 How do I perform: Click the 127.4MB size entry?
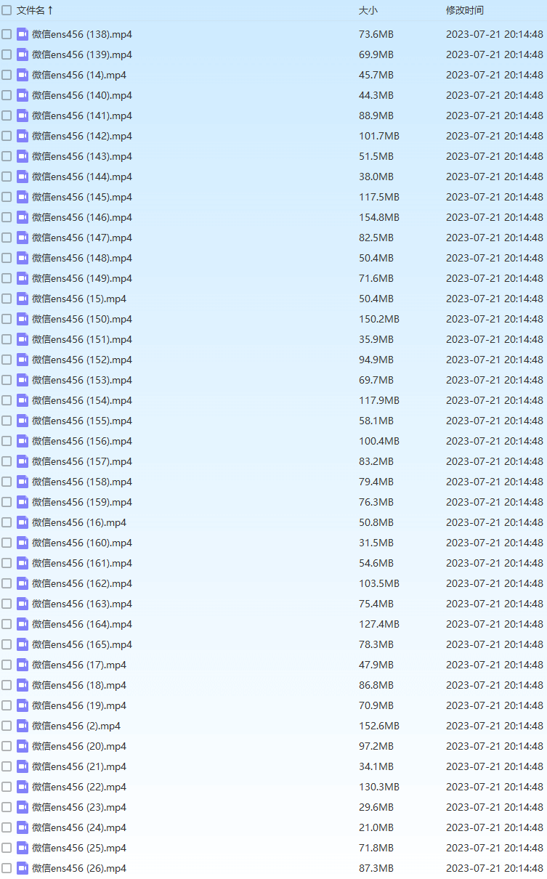point(378,624)
